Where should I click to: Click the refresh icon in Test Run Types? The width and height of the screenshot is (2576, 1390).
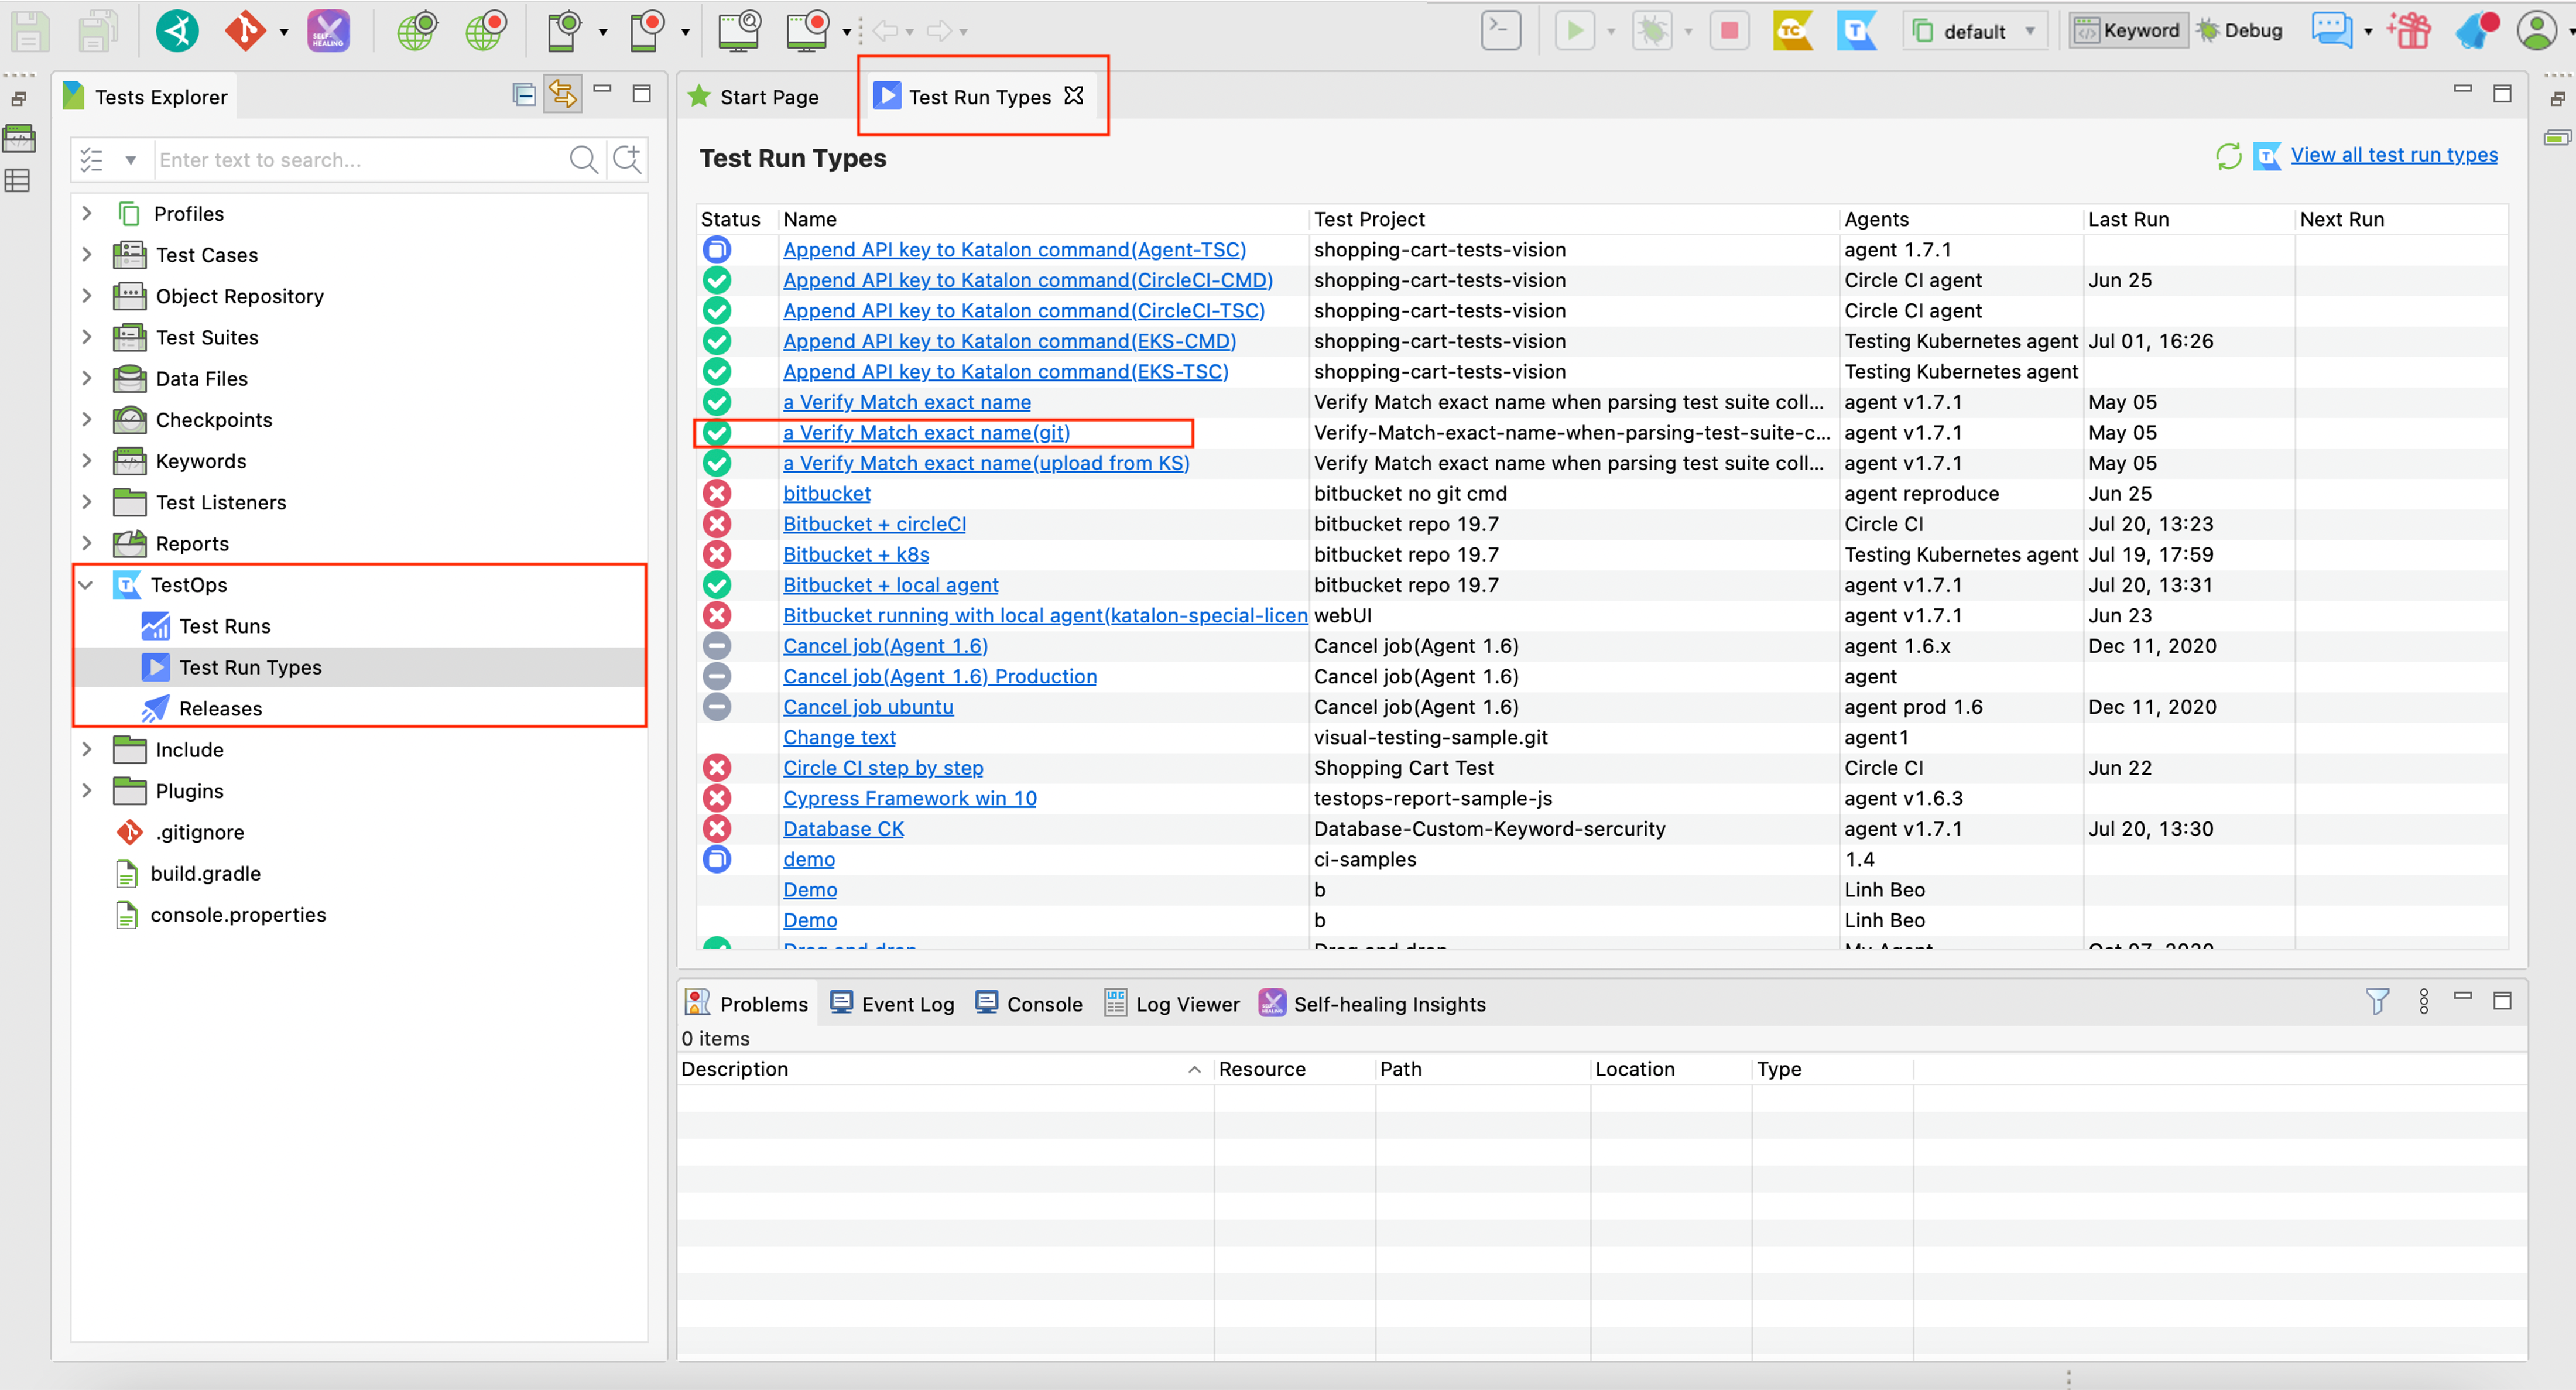tap(2228, 156)
